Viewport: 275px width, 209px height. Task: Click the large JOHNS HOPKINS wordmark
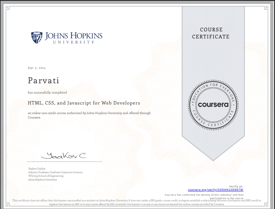tap(74, 36)
